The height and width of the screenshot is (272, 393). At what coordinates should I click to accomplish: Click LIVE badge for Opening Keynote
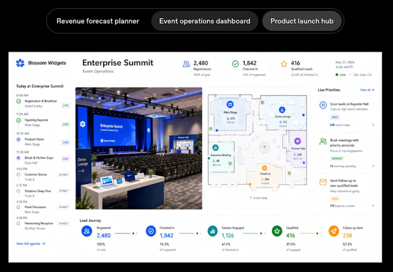click(x=66, y=124)
